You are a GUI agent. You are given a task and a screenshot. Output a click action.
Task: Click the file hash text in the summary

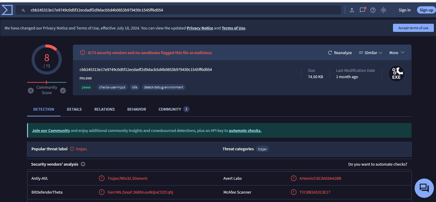(x=146, y=69)
